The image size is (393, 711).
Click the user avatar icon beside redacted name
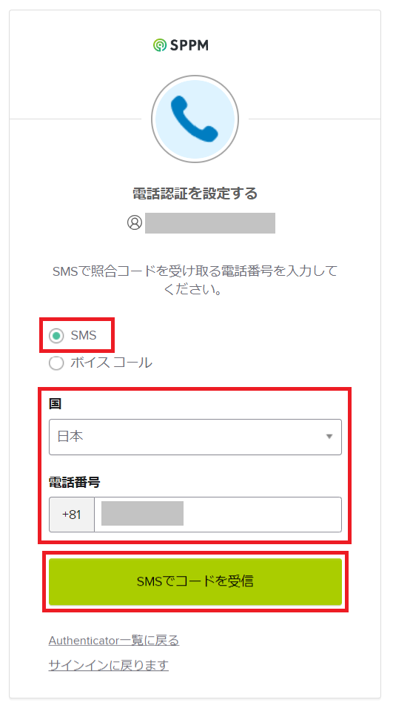(135, 222)
